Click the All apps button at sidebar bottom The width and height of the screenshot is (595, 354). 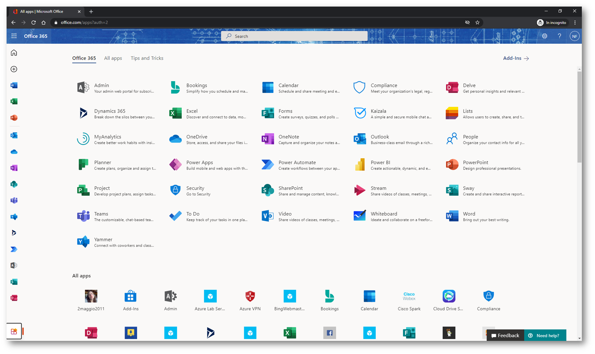pyautogui.click(x=14, y=331)
